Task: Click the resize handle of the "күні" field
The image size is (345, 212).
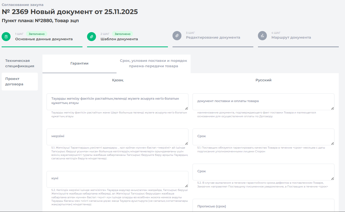Action: point(186,186)
